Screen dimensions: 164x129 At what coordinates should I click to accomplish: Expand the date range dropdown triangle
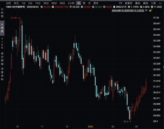tap(146, 10)
